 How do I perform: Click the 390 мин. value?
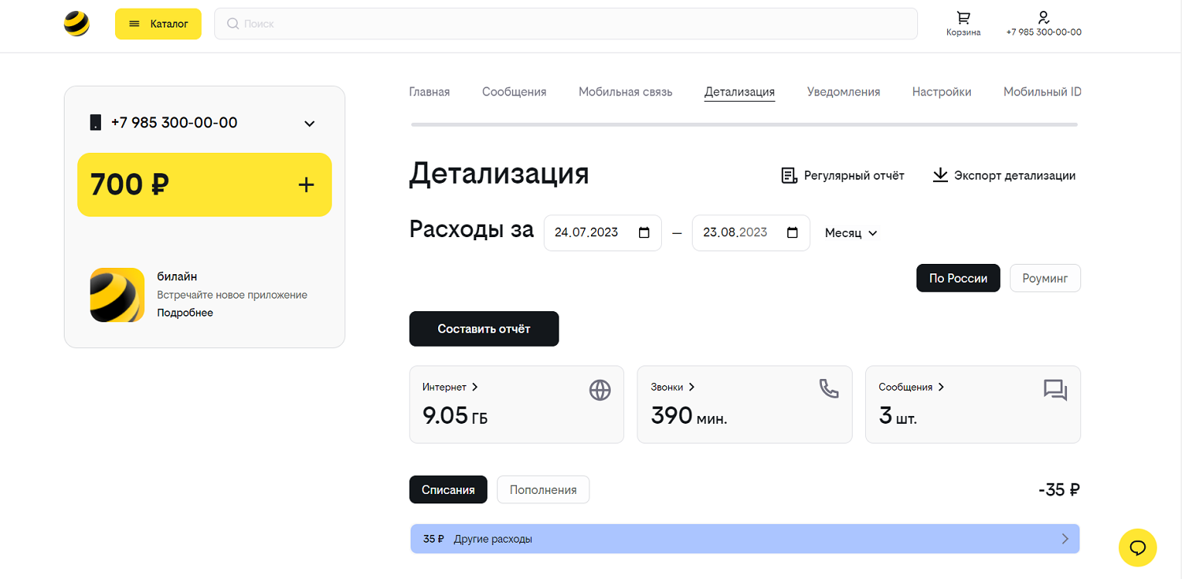(689, 416)
